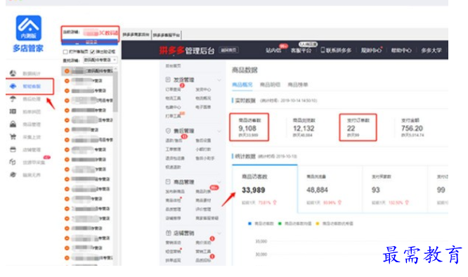Viewport: 468px width, 277px height.
Task: Select the blue 智能客服 sidebar icon
Action: tap(13, 86)
